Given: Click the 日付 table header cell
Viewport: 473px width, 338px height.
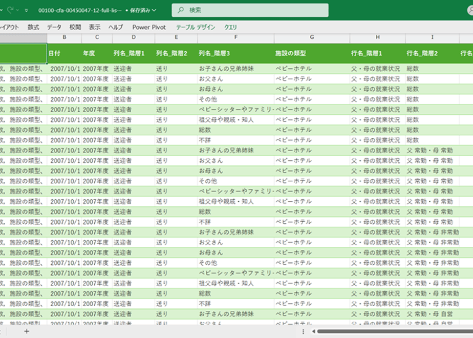Looking at the screenshot, I should (64, 53).
